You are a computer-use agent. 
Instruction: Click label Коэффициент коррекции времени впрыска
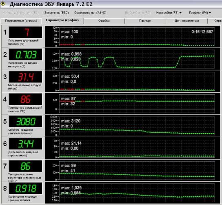point(23,198)
